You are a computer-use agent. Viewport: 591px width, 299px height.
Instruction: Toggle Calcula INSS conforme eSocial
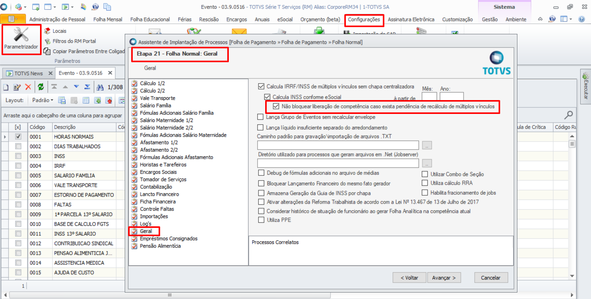[267, 97]
